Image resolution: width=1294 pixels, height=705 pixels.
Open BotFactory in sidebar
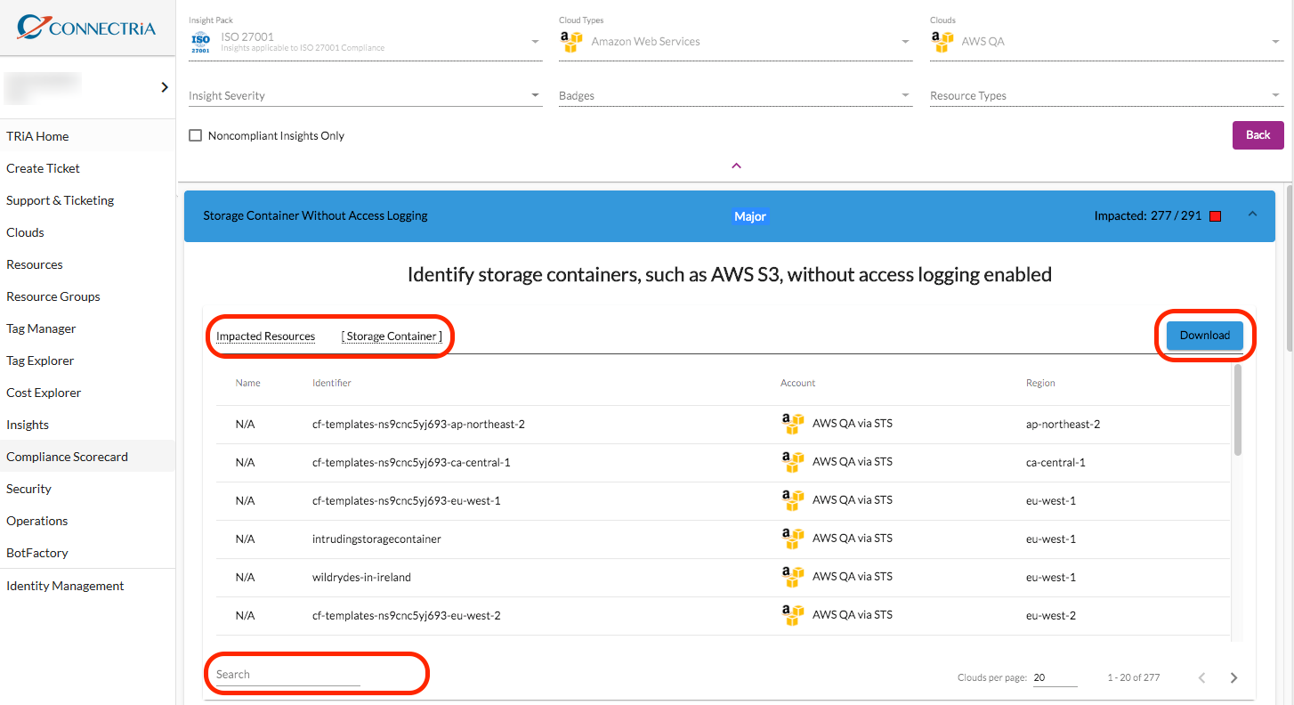click(x=87, y=553)
